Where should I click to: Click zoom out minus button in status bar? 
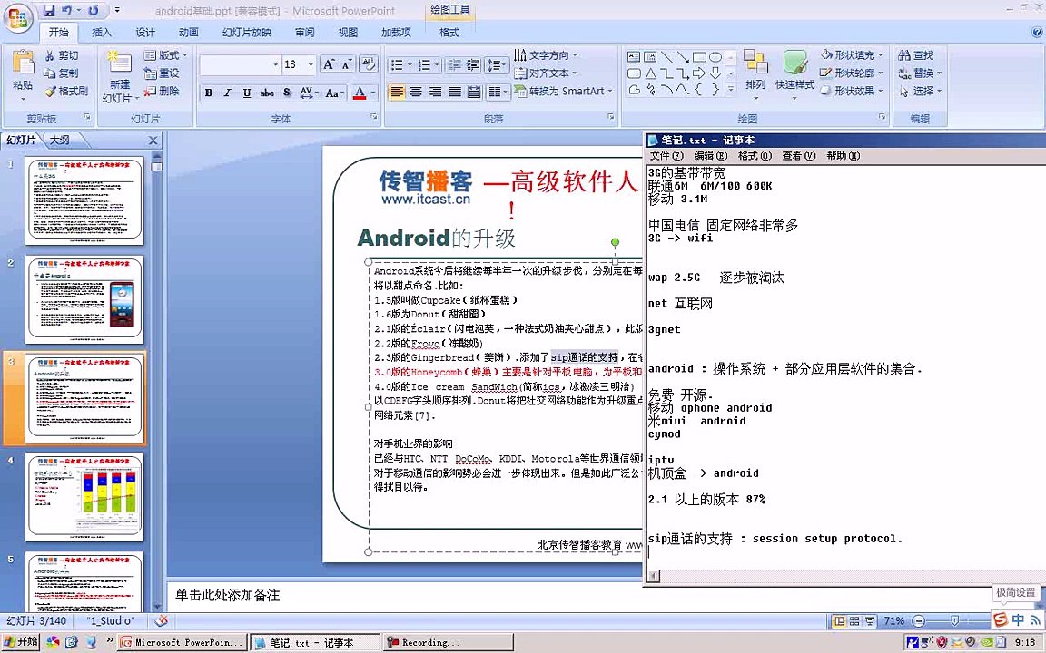click(x=919, y=621)
